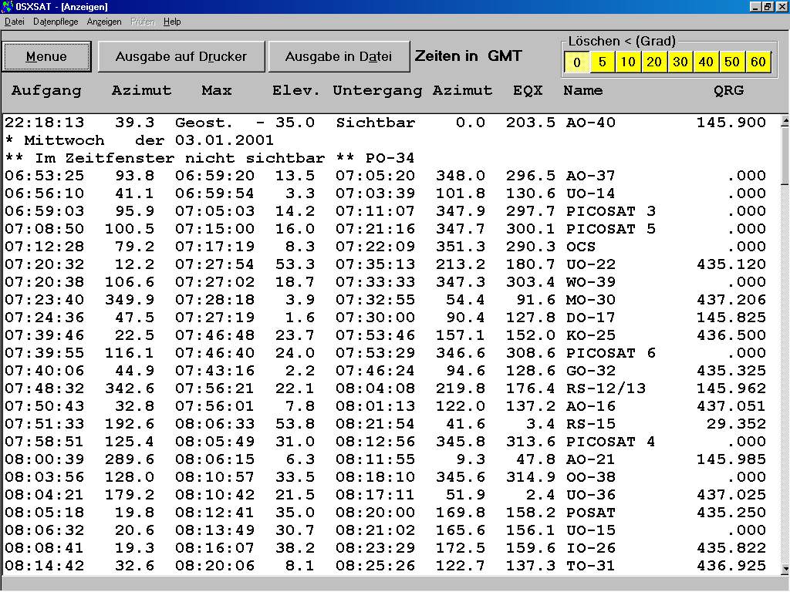The height and width of the screenshot is (592, 790).
Task: Select the 10 degree elevation filter
Action: [628, 62]
